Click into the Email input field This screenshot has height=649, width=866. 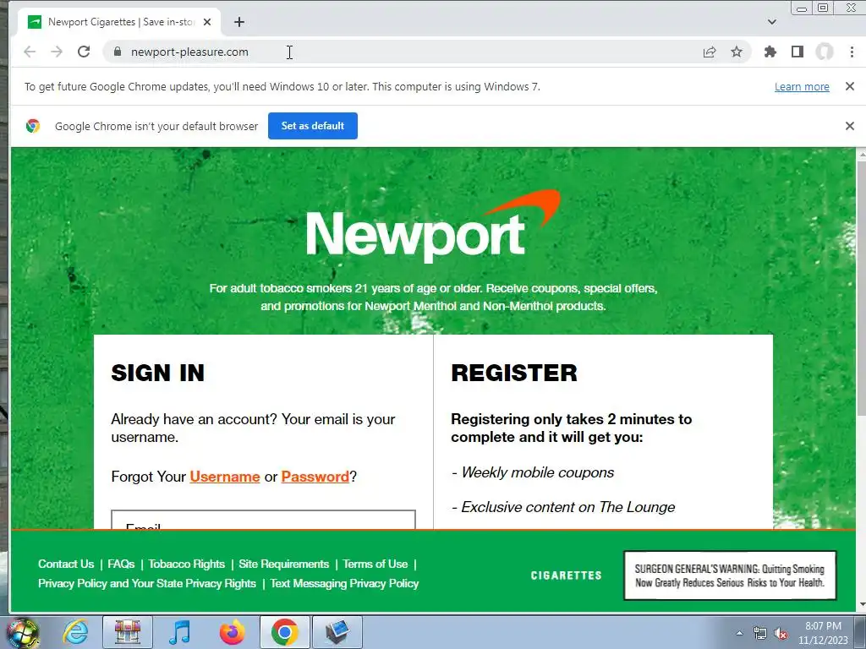264,520
